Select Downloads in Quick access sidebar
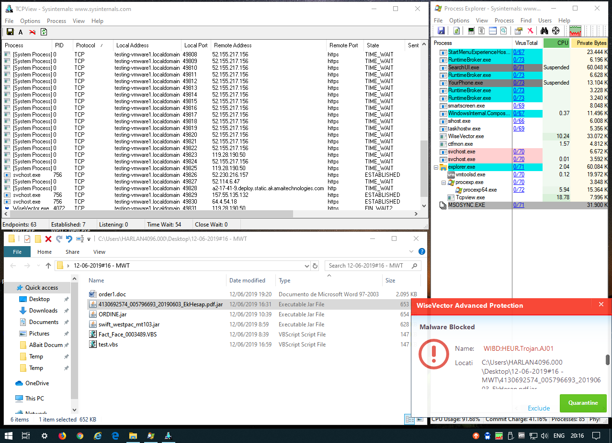 coord(43,311)
